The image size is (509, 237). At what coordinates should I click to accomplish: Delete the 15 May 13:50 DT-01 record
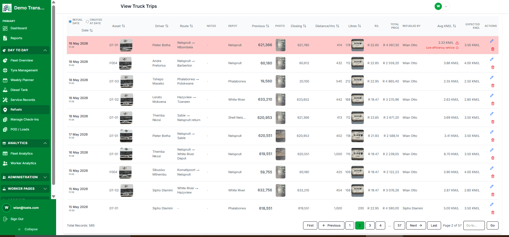click(493, 213)
